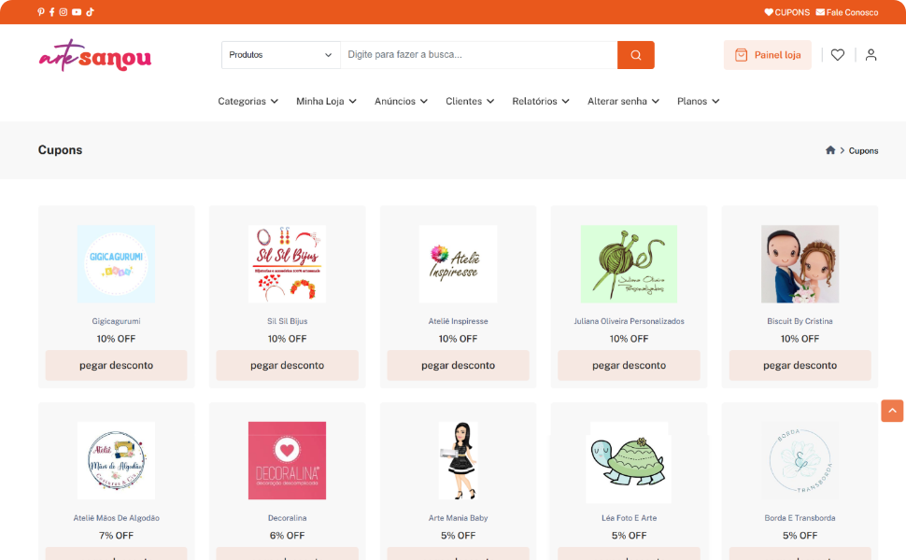
Task: Get the Biscuit By Cristina discount
Action: (x=800, y=365)
